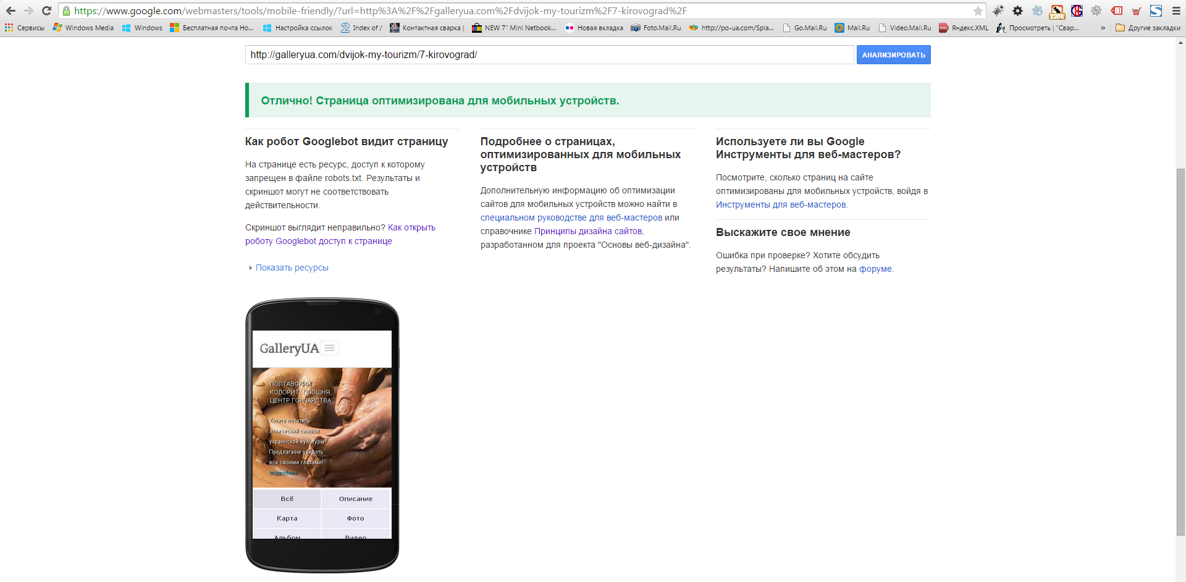Click the galleryua URL input field
1186x582 pixels.
tap(550, 54)
